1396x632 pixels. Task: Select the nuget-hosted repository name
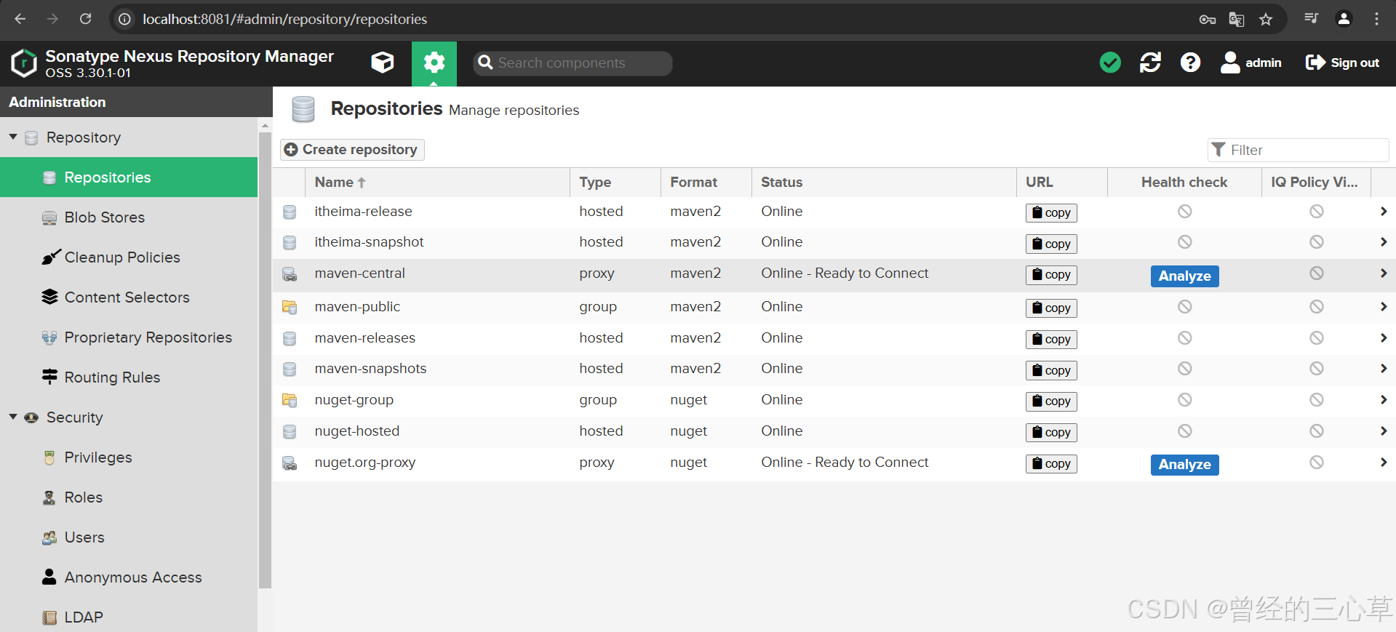[356, 431]
